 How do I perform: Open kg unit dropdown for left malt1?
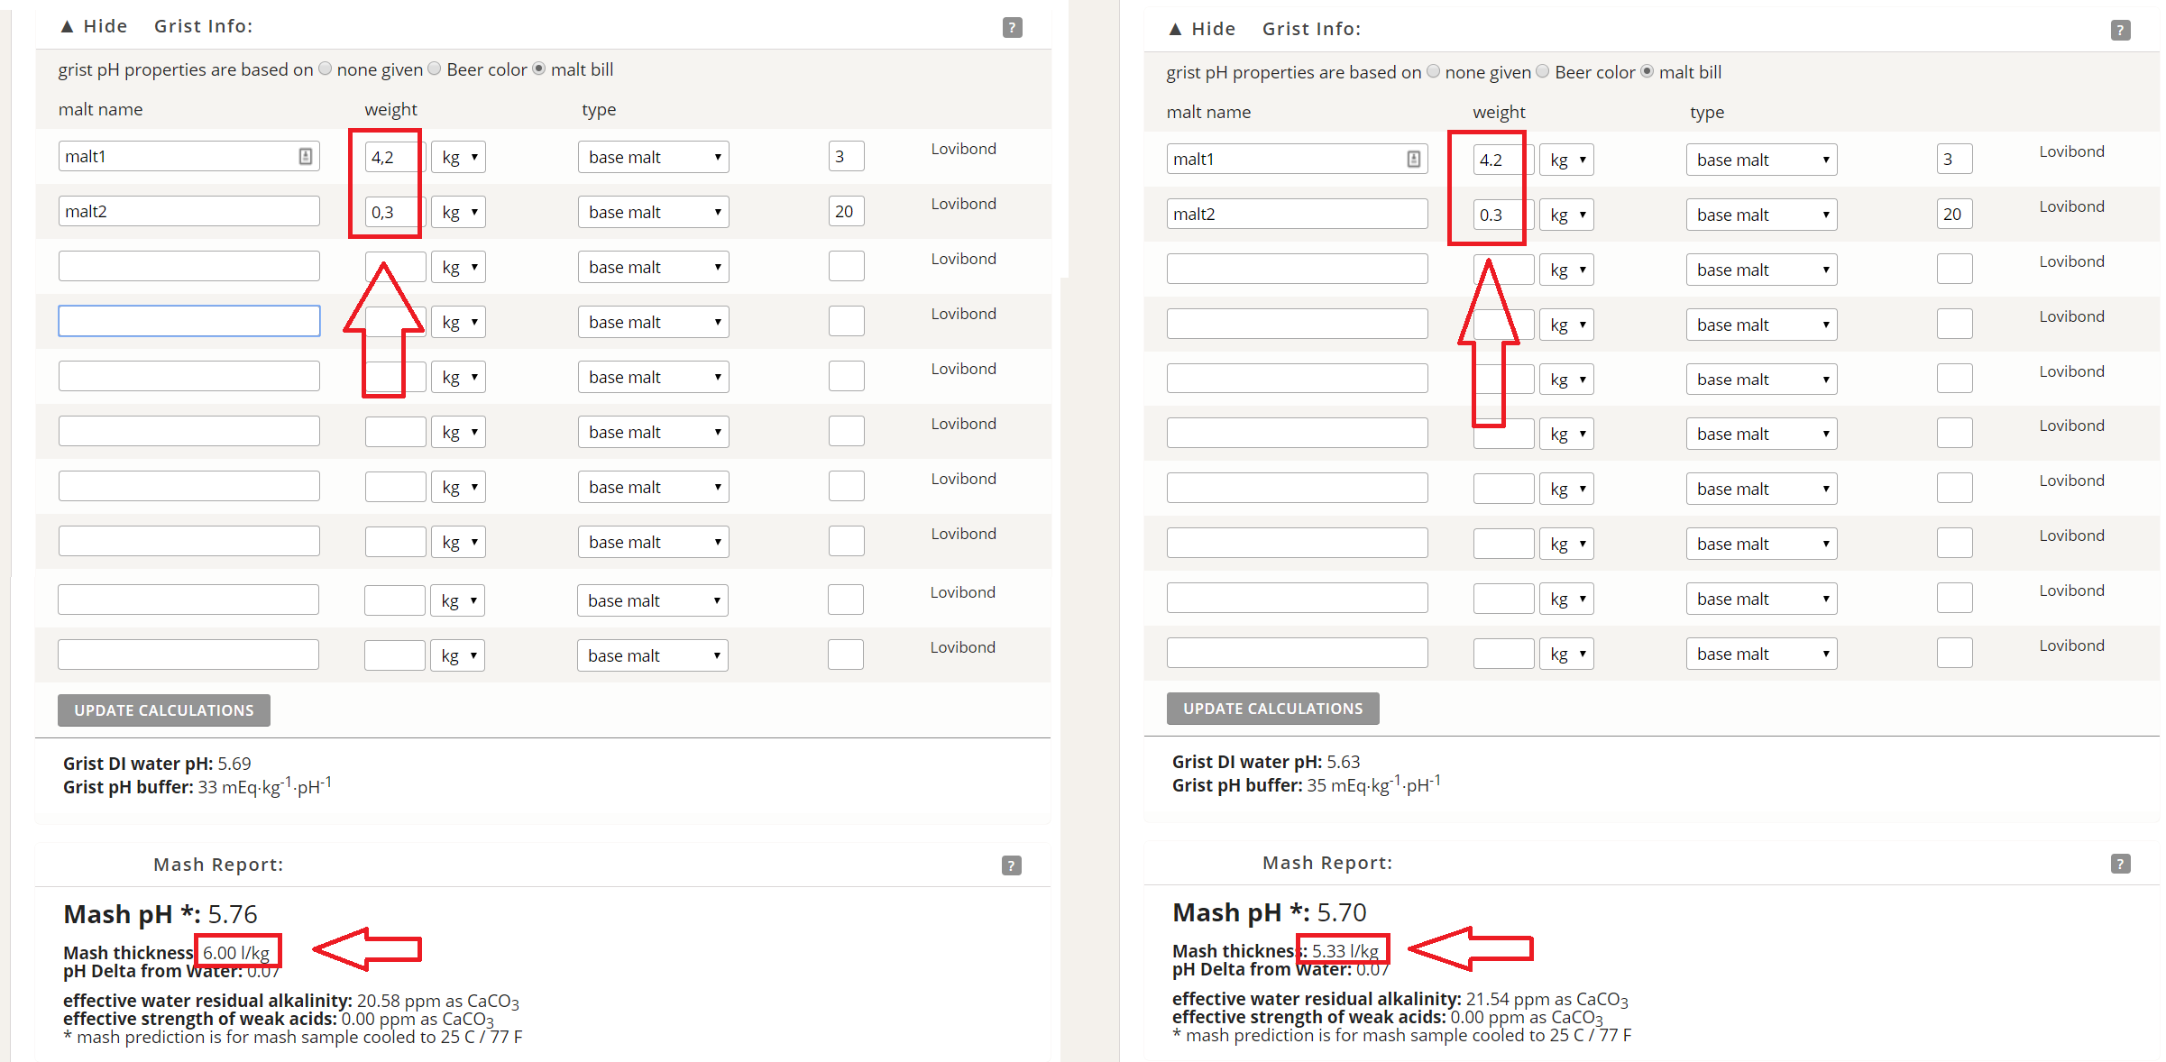pyautogui.click(x=459, y=158)
